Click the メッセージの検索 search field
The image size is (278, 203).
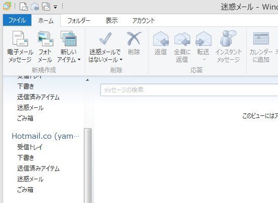point(189,90)
